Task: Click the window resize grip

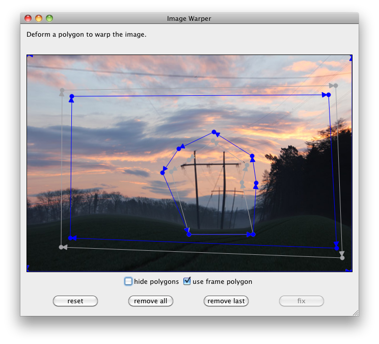Action: (355, 312)
